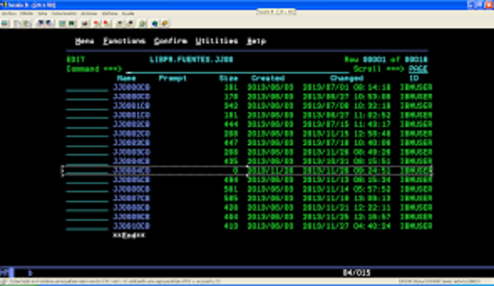Click the Name column header
This screenshot has height=286, width=494.
[127, 79]
